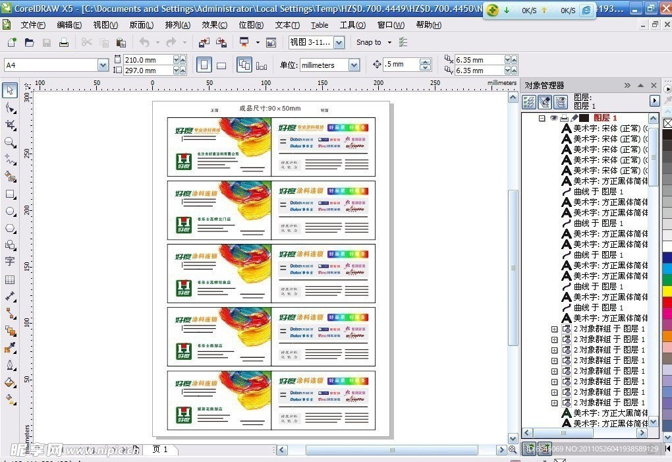Toggle editable pencil icon of 图层 1
This screenshot has width=672, height=462.
click(x=574, y=118)
